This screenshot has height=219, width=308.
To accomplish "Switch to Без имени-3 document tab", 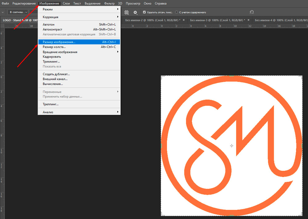I will coord(218,20).
